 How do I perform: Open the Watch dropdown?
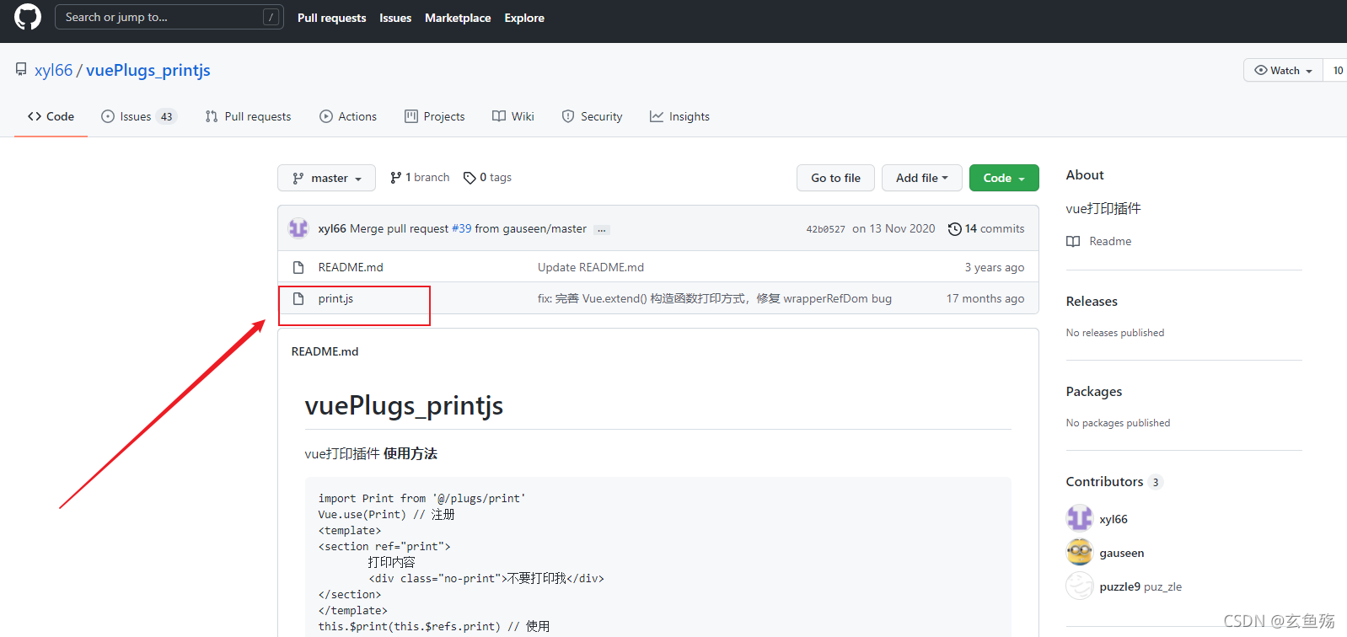1283,70
